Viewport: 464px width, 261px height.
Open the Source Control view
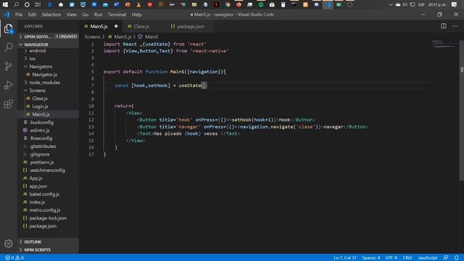tap(8, 66)
